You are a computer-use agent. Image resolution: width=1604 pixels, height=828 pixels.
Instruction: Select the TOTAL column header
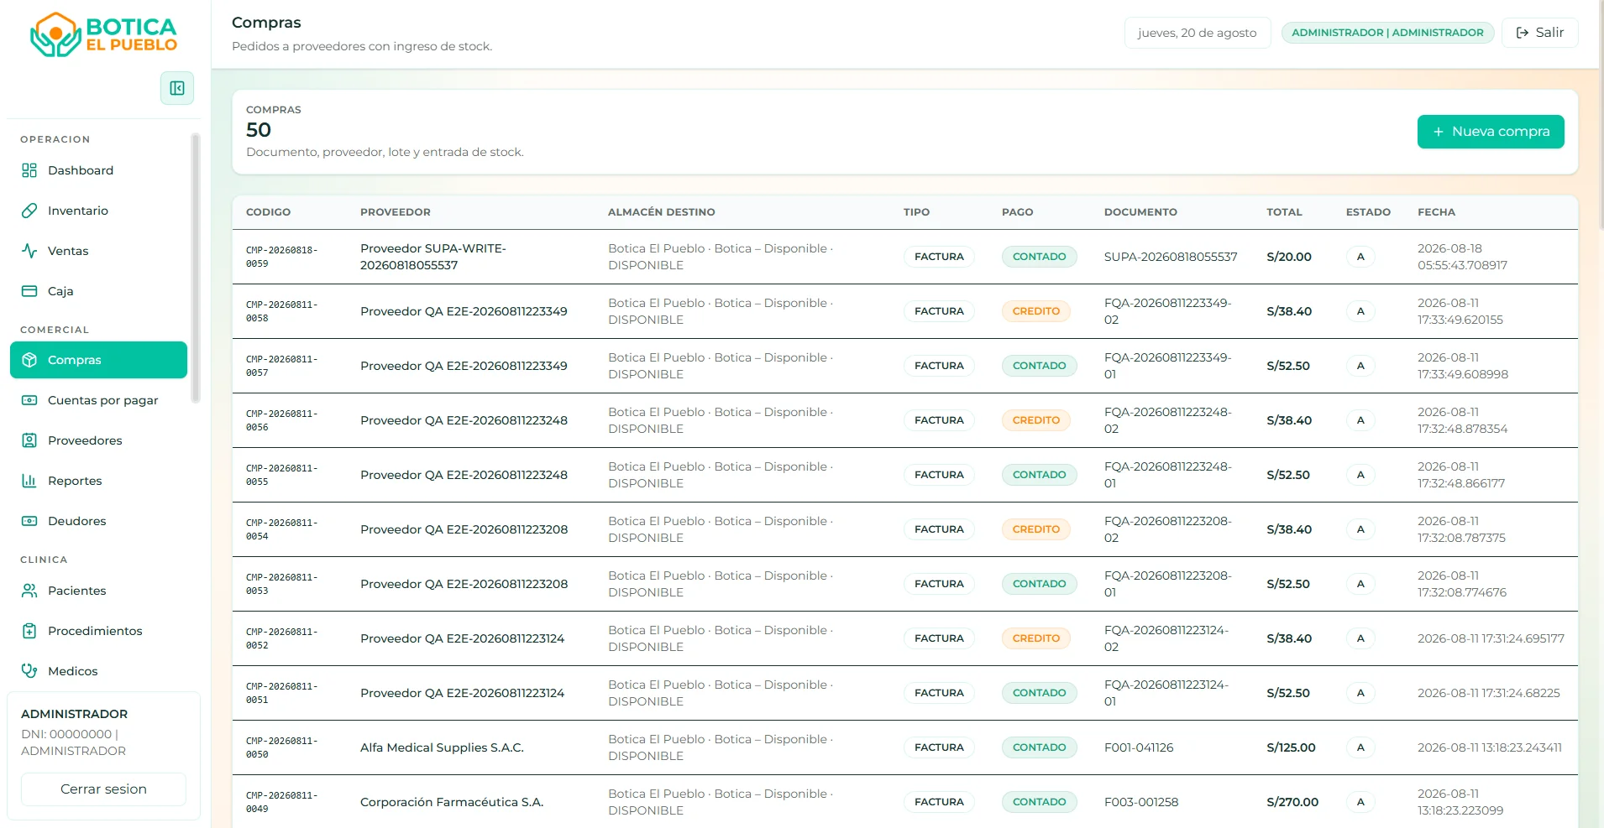pos(1284,212)
